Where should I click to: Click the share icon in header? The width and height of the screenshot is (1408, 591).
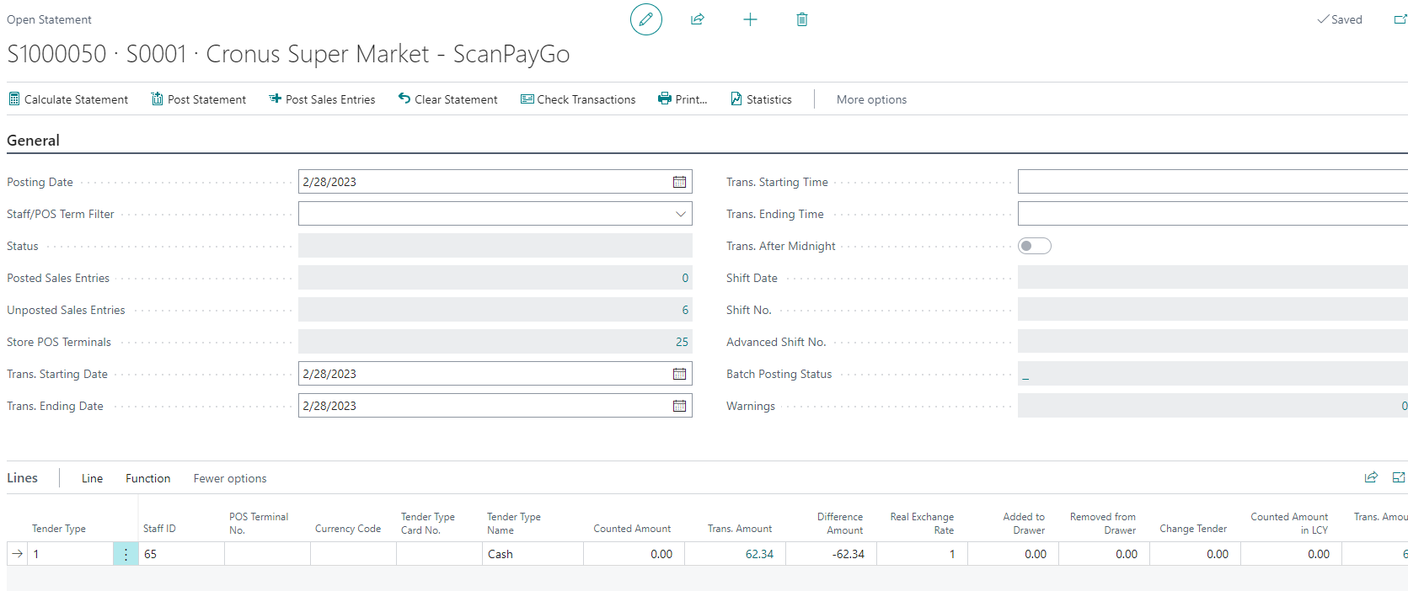pyautogui.click(x=697, y=19)
